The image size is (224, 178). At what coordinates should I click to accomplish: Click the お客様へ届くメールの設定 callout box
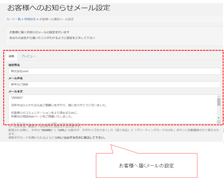(x=146, y=166)
